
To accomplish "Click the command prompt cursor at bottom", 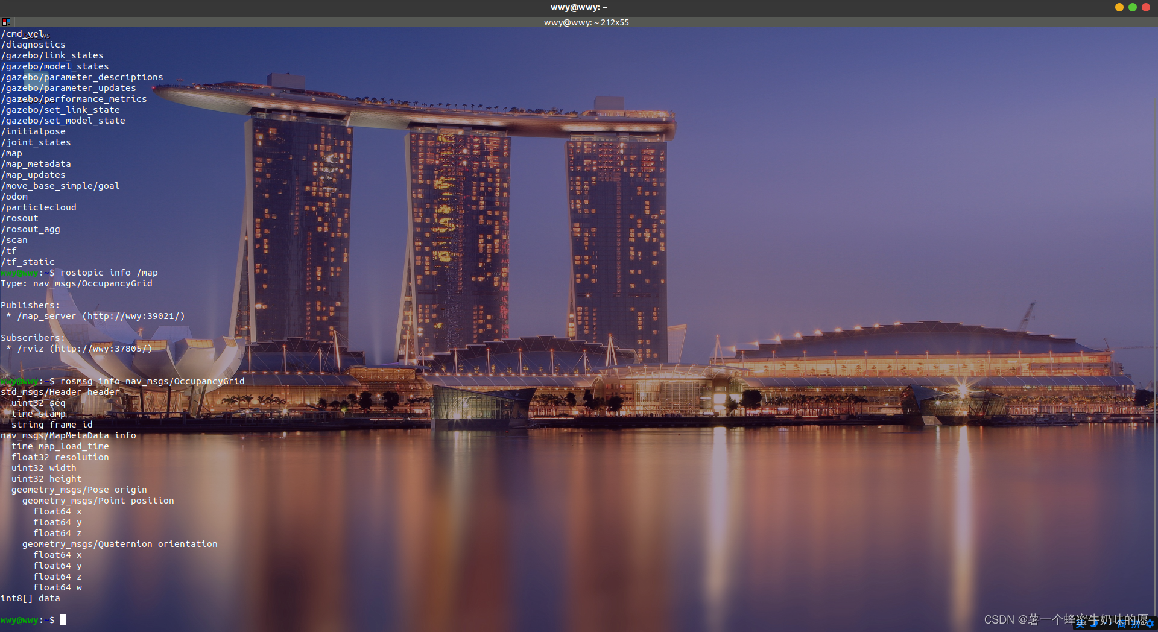I will [63, 619].
